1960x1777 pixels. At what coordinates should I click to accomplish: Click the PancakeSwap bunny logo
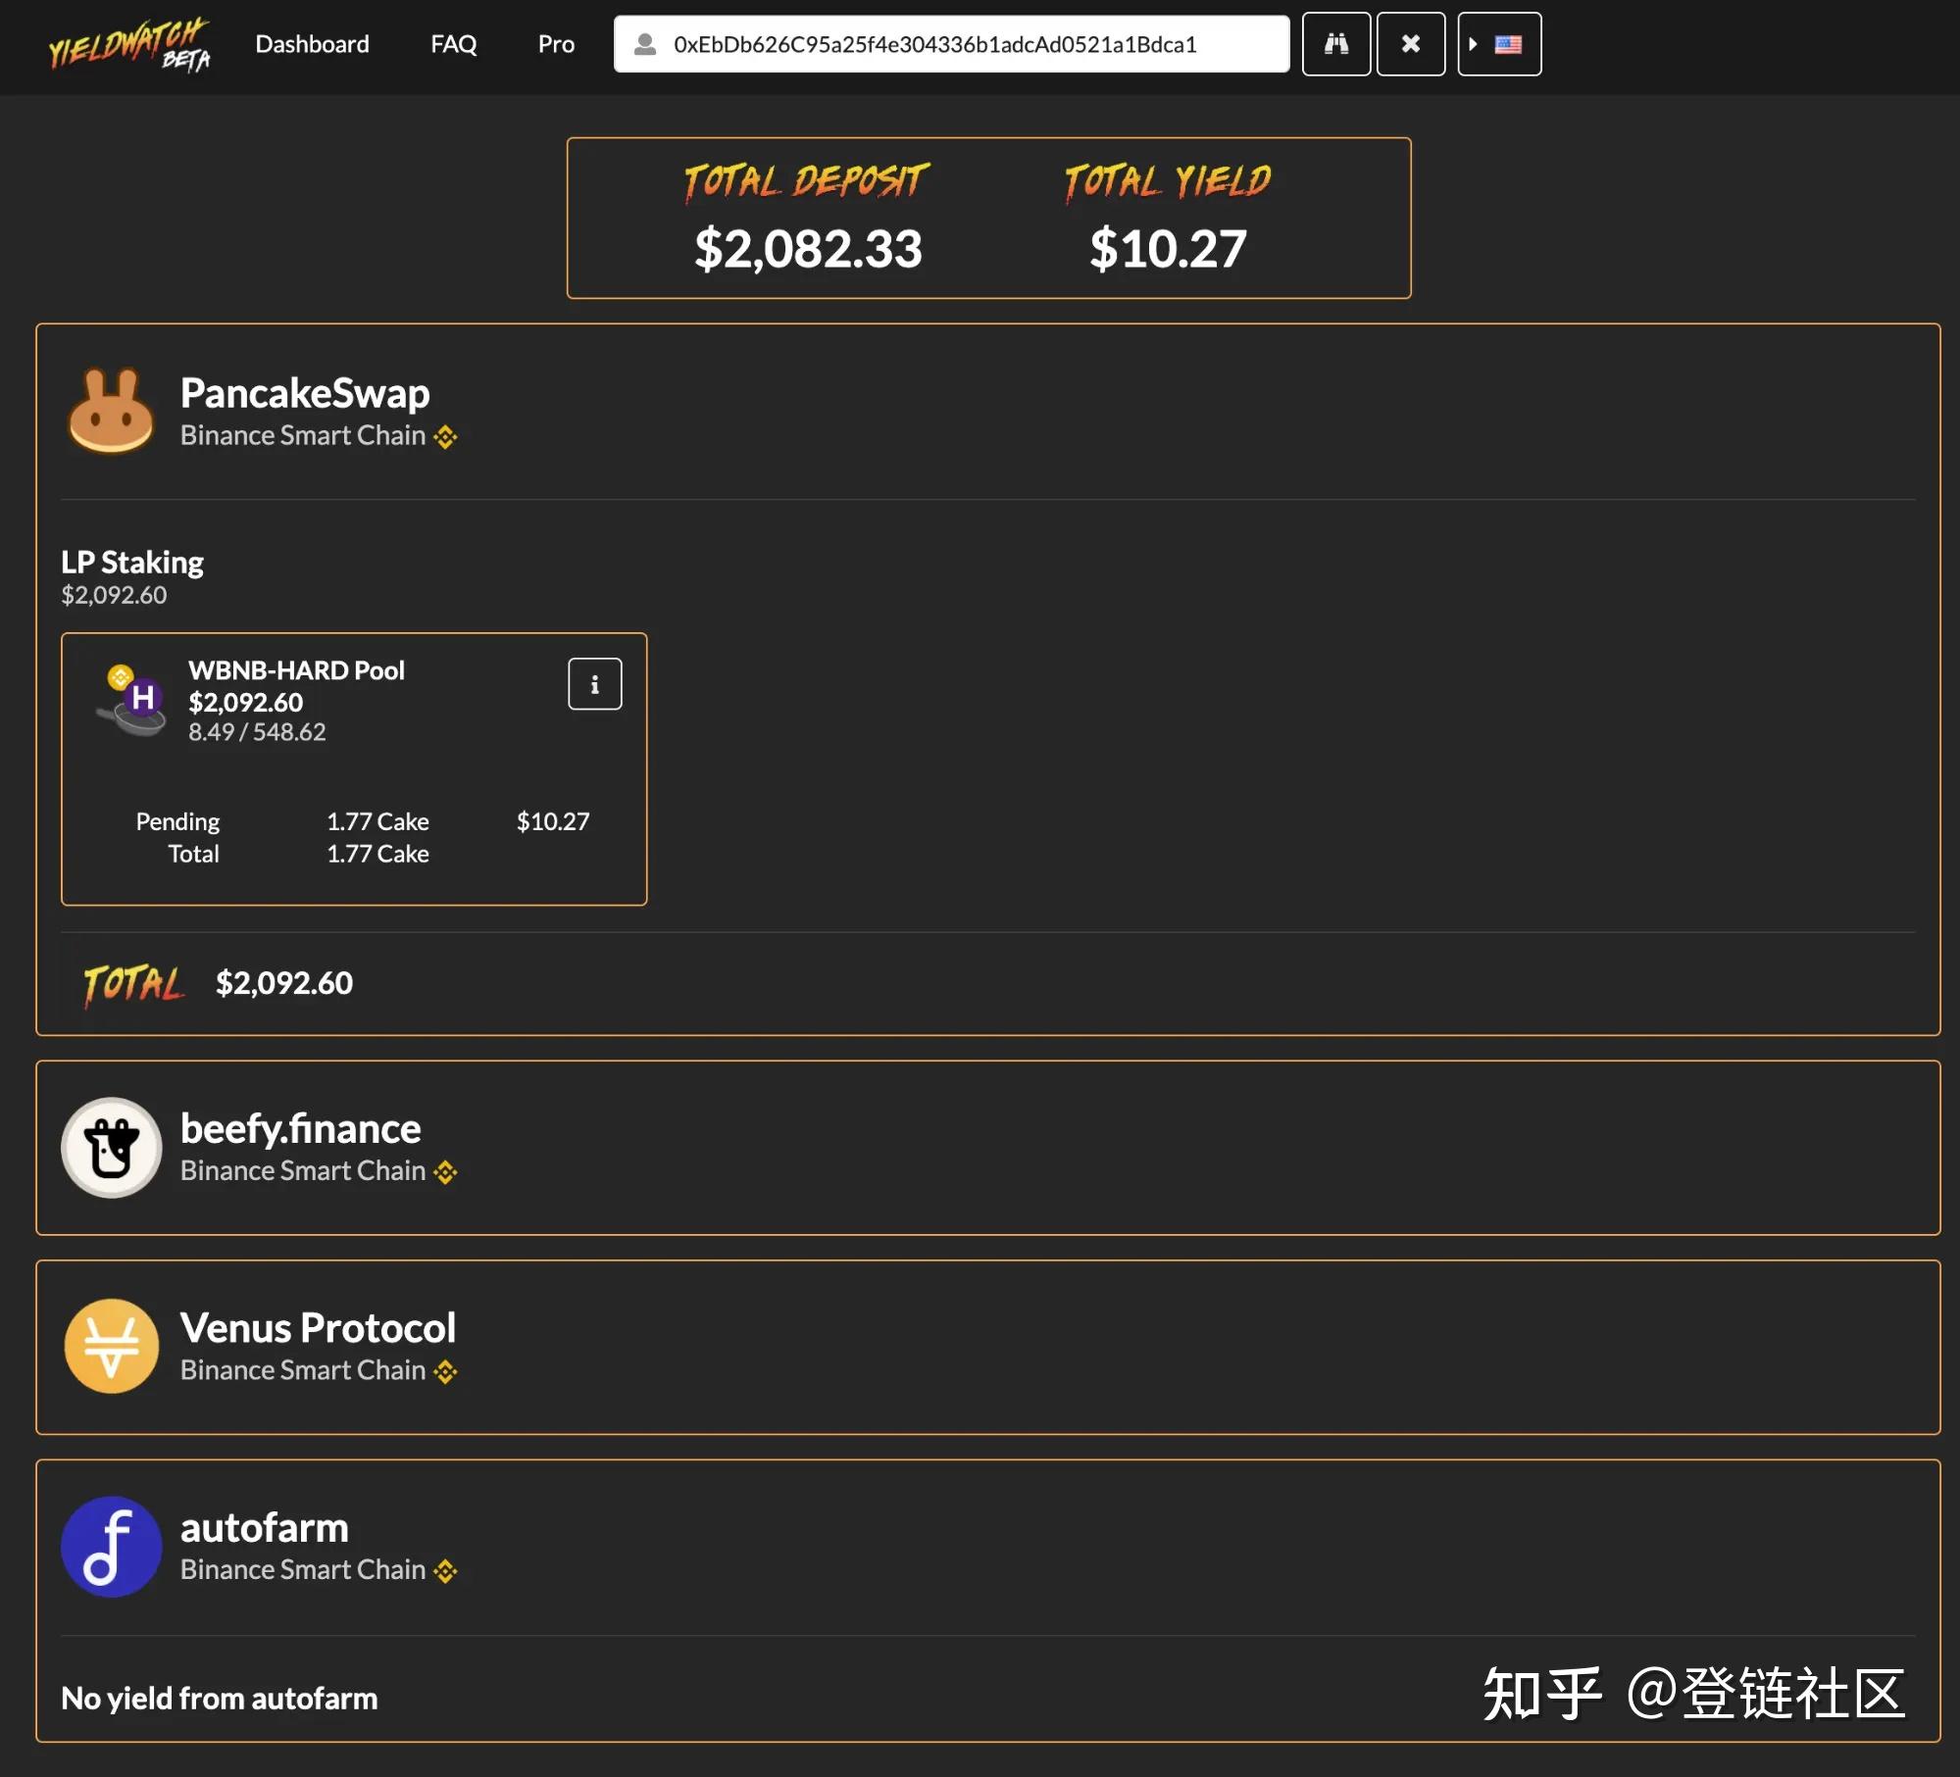(111, 411)
